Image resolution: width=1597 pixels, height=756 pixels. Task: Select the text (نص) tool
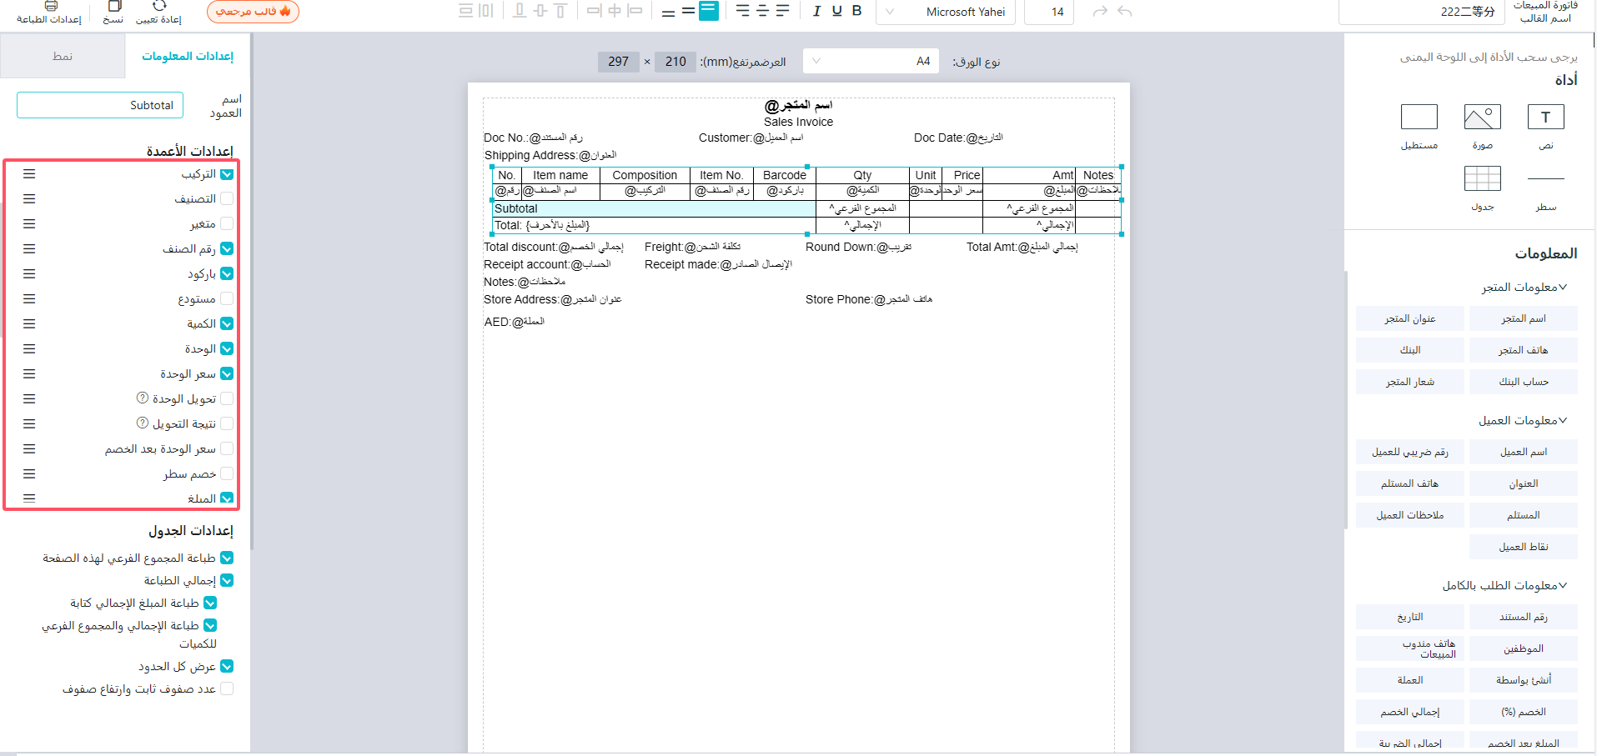coord(1544,118)
